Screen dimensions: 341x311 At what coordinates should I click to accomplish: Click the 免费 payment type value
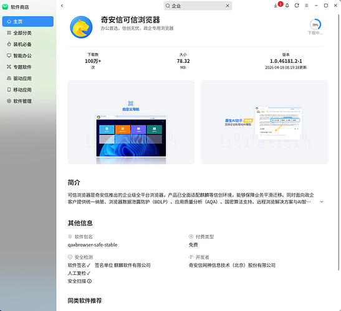[x=193, y=245]
